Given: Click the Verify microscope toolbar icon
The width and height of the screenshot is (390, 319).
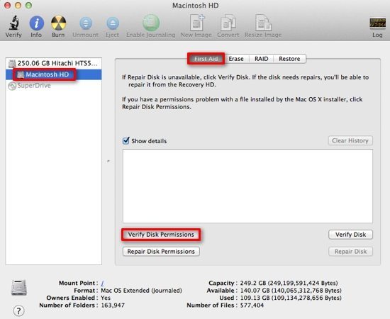Looking at the screenshot, I should (14, 23).
